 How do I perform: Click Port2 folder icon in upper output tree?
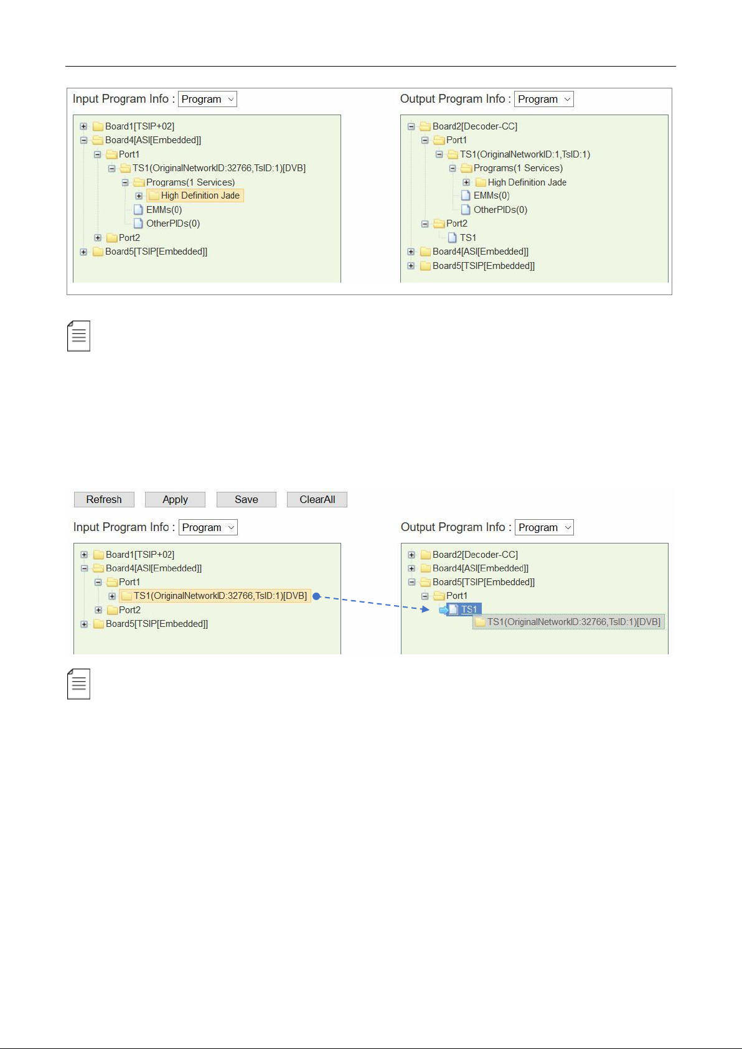[439, 223]
